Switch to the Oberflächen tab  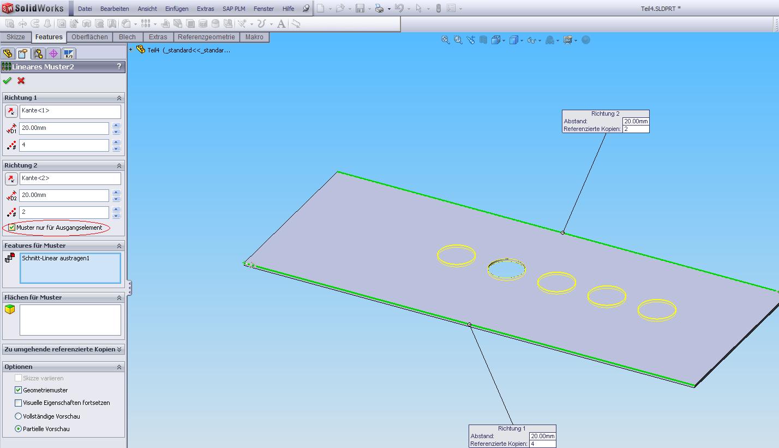[89, 37]
